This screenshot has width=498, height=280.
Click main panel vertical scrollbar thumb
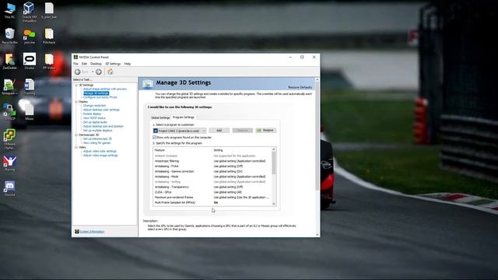click(x=317, y=136)
